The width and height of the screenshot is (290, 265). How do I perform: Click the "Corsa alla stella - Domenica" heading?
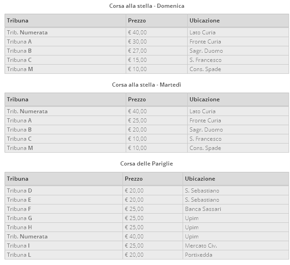click(x=147, y=6)
